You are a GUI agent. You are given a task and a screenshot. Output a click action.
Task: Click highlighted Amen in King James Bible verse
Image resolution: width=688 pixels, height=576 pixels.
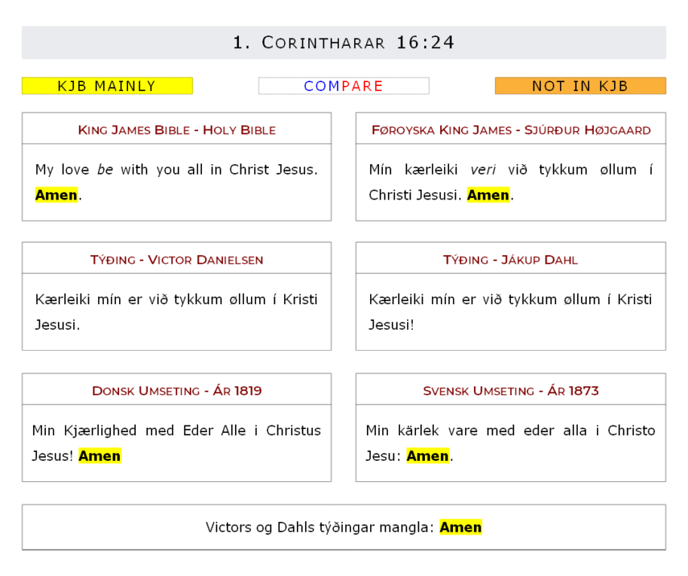click(57, 195)
